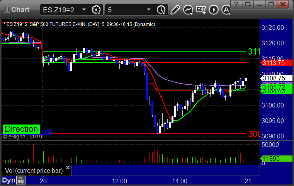This screenshot has width=294, height=186.
Task: Toggle the lock icon next to Dyn
Action: pos(21,180)
